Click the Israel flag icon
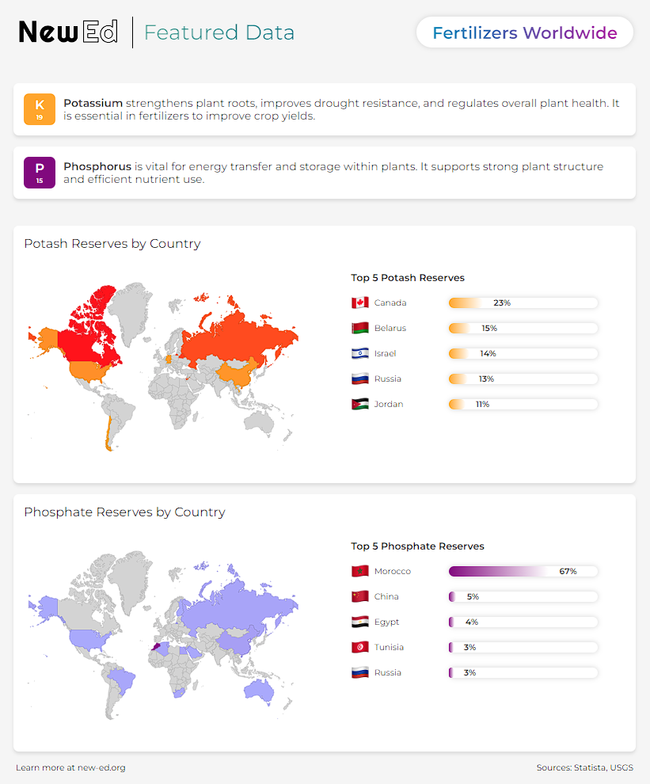The image size is (650, 784). coord(360,353)
